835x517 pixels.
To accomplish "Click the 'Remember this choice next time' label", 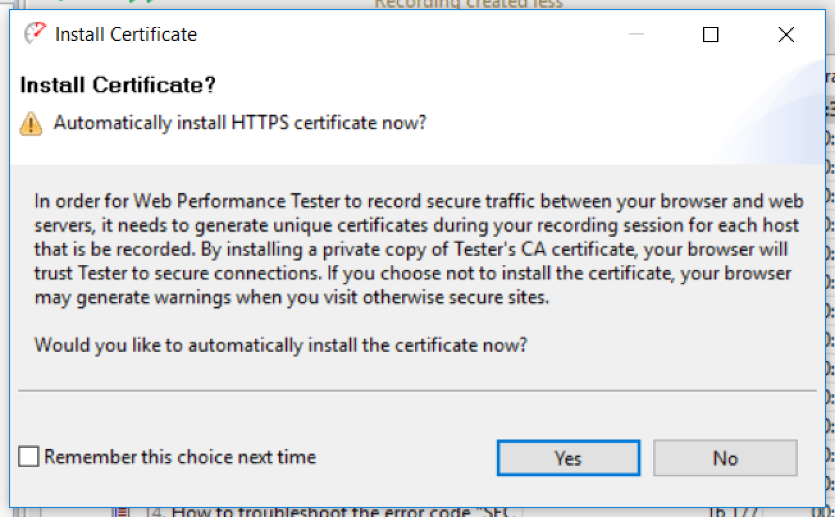I will tap(180, 457).
